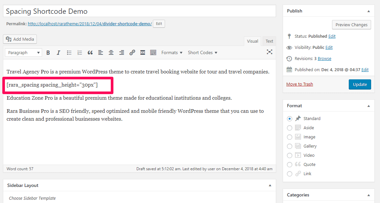Insert or edit a link
Viewport: 380px width, 203px height.
pyautogui.click(x=132, y=52)
